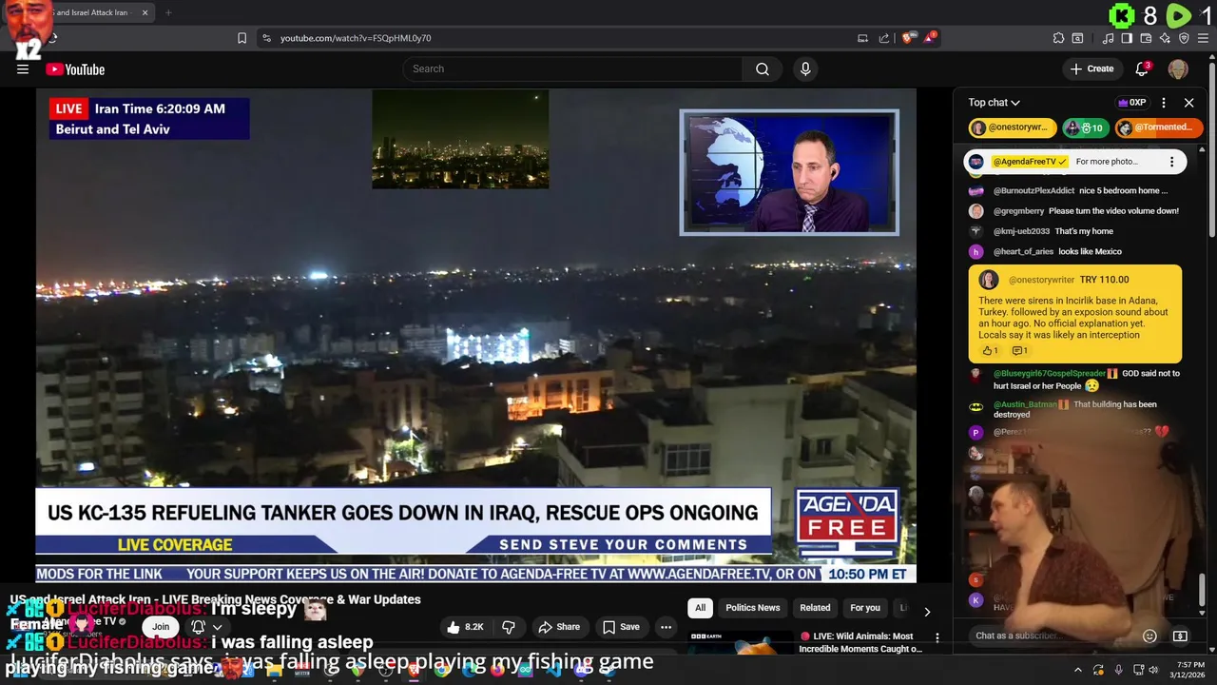This screenshot has height=685, width=1217.
Task: Open the Super Chat dollar icon
Action: tap(1180, 636)
